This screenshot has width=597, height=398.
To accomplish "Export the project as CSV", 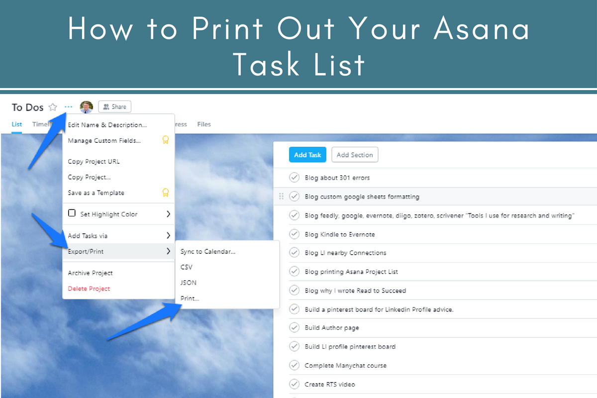I will [x=187, y=267].
